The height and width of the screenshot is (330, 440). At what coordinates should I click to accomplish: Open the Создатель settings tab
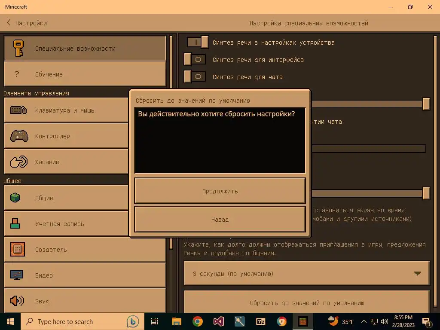tap(85, 249)
